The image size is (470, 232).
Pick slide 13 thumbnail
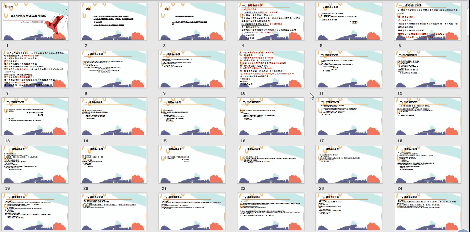coord(35,117)
